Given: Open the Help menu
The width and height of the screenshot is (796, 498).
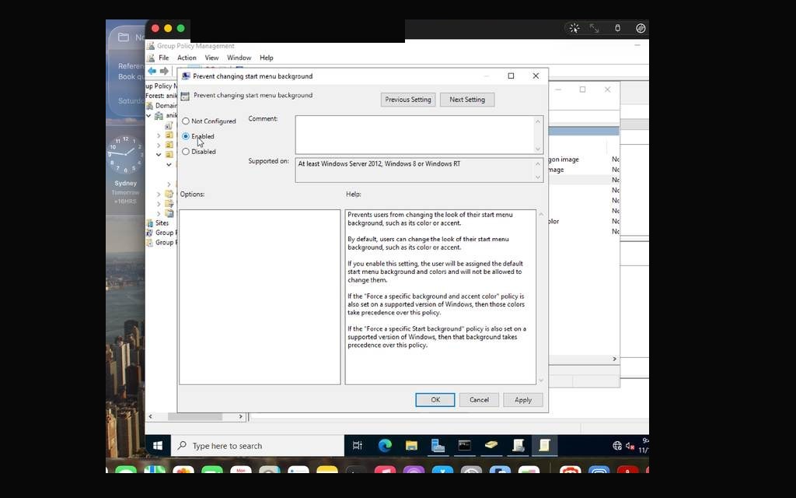Looking at the screenshot, I should [x=267, y=58].
